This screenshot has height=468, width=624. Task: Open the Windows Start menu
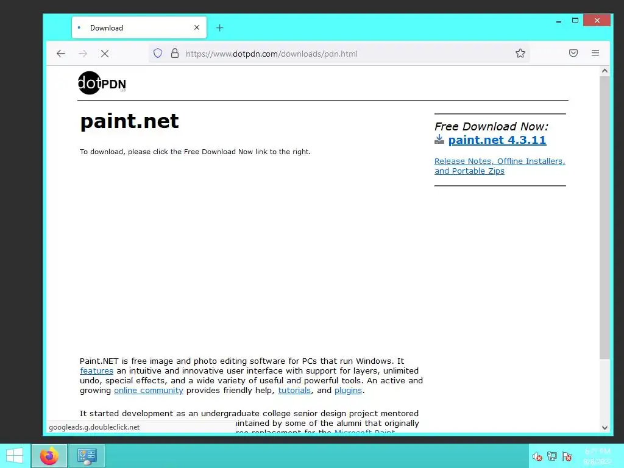(15, 456)
